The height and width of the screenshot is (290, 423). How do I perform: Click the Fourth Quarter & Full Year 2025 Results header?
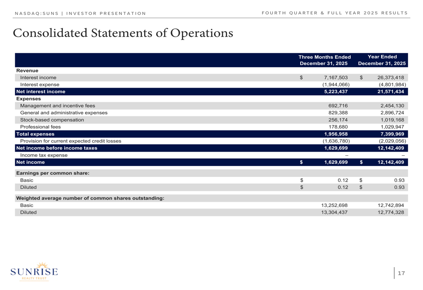click(335, 13)
